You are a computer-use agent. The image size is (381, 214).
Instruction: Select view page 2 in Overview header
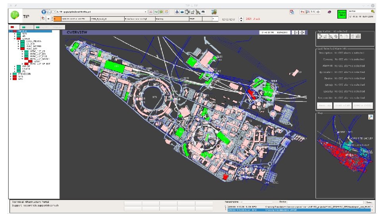click(297, 32)
